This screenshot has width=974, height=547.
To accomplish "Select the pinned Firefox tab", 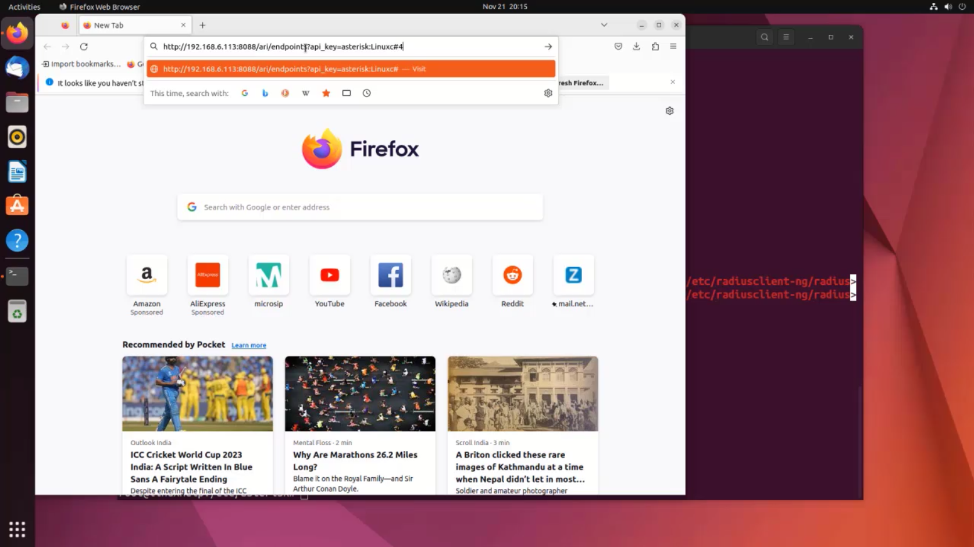I will (x=65, y=25).
